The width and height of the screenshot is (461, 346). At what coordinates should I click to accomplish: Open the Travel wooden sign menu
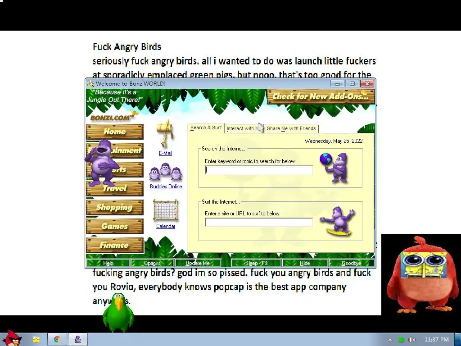coord(115,188)
